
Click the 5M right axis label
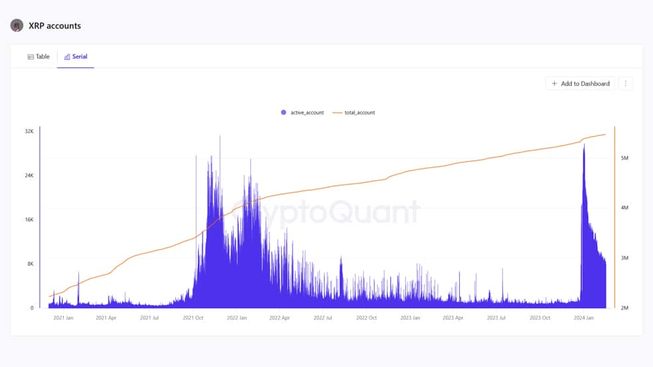[624, 158]
